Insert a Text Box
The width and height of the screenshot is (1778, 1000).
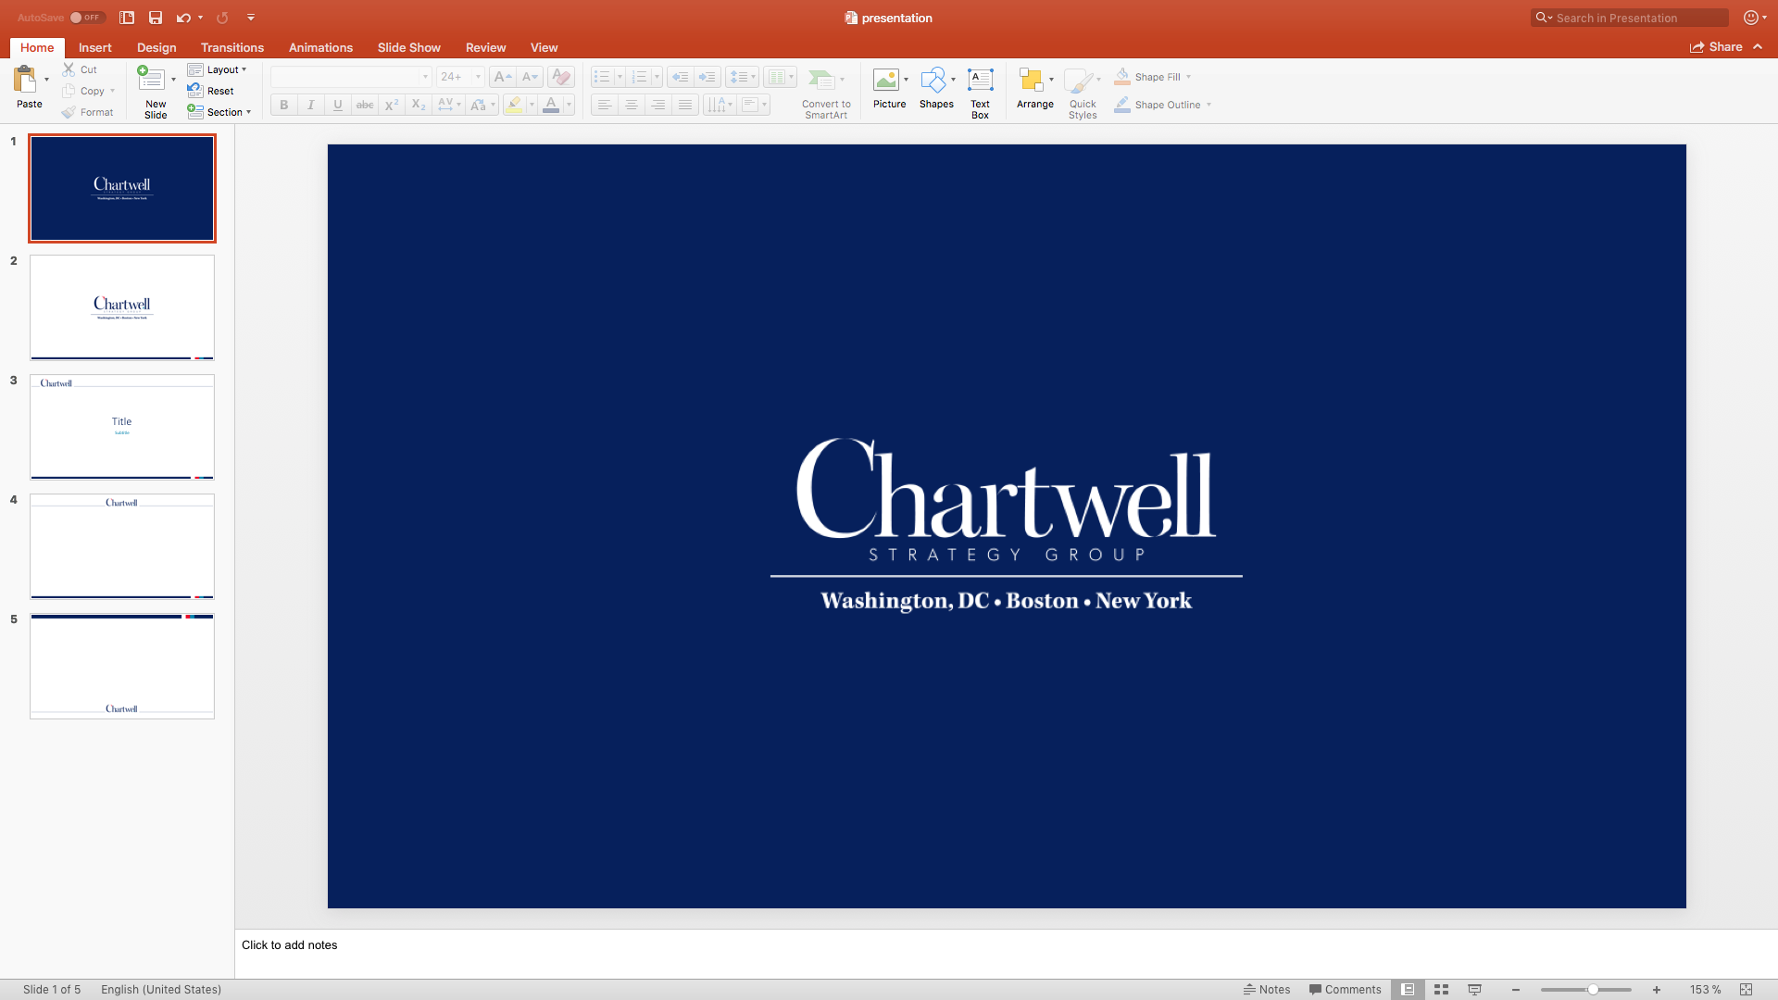coord(980,81)
